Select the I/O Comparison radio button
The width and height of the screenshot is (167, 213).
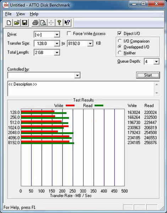point(119,41)
